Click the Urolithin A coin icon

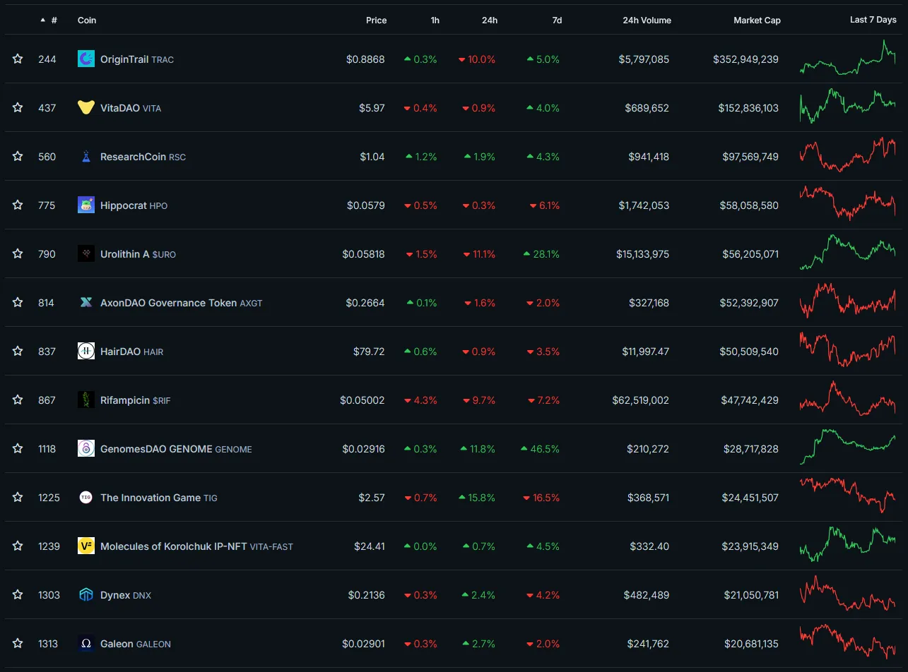pos(86,254)
